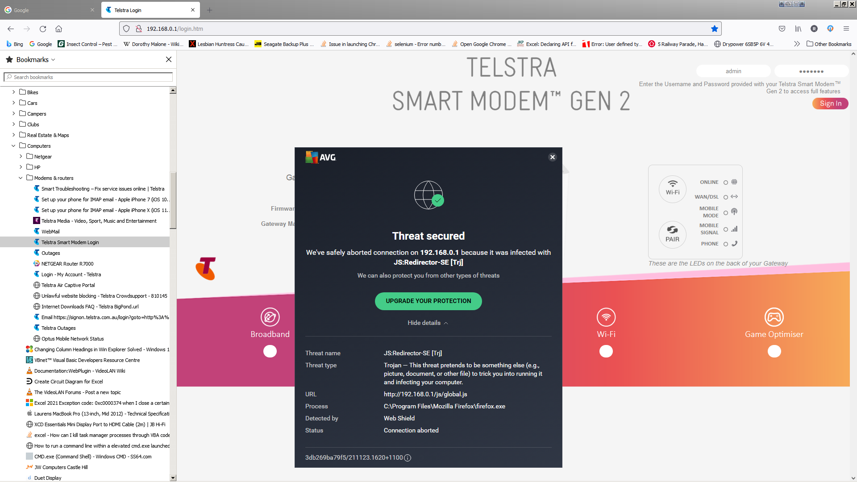
Task: Select the white dot under Game Optimiser
Action: [774, 352]
